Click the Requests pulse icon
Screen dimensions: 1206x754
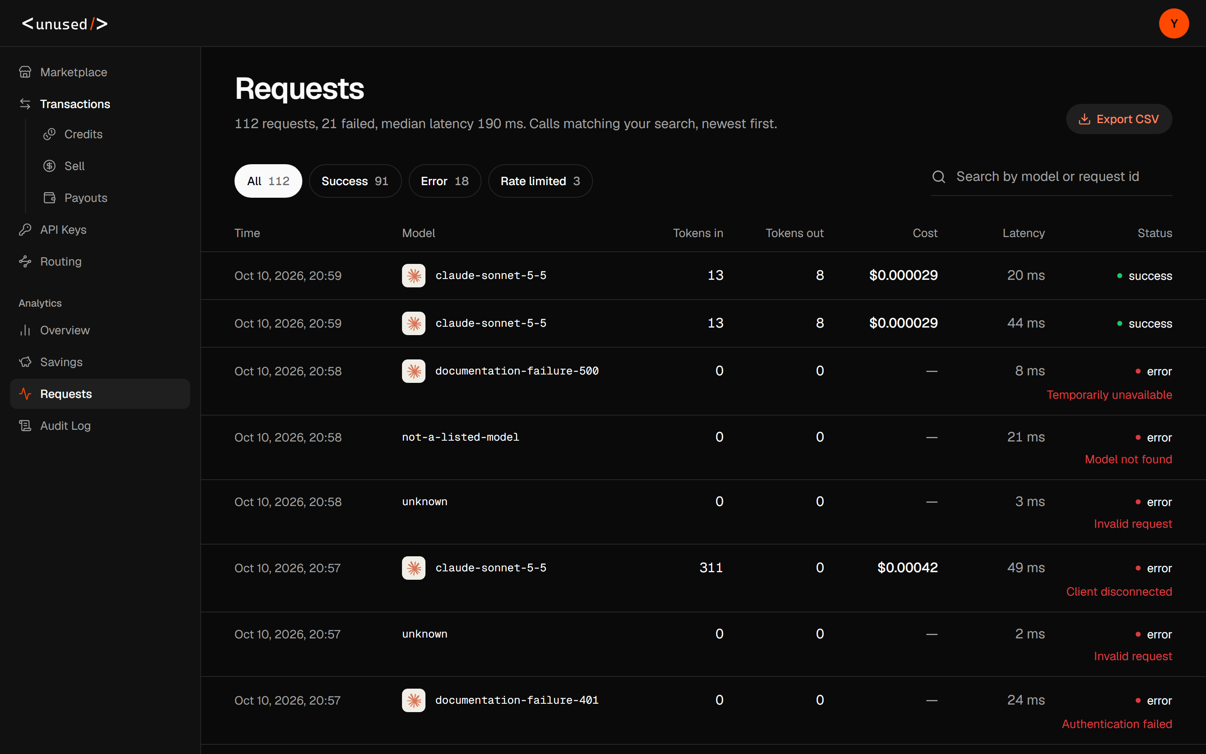pyautogui.click(x=25, y=394)
